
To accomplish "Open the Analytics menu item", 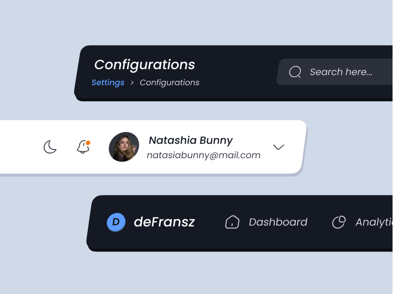I will pyautogui.click(x=362, y=222).
